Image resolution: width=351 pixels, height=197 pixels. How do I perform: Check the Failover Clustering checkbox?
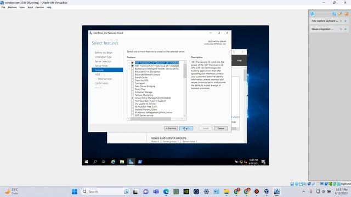(x=132, y=95)
